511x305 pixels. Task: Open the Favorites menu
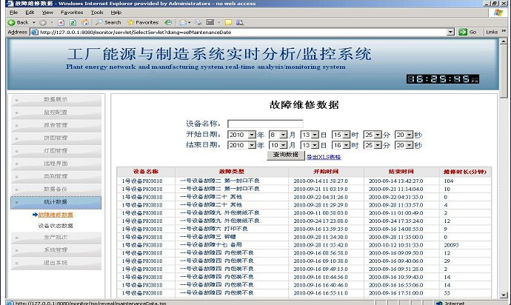coord(72,13)
